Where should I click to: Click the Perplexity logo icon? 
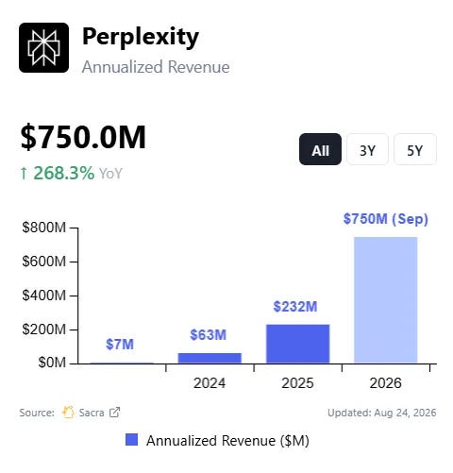[x=43, y=47]
